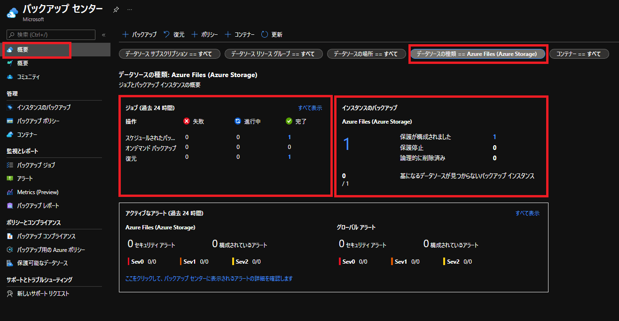Click the コンテナー cloud icon in sidebar
619x321 pixels.
10,134
